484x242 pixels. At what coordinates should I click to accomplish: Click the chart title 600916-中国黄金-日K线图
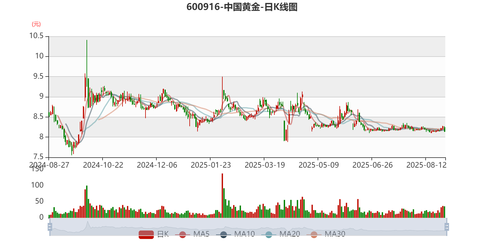point(242,7)
